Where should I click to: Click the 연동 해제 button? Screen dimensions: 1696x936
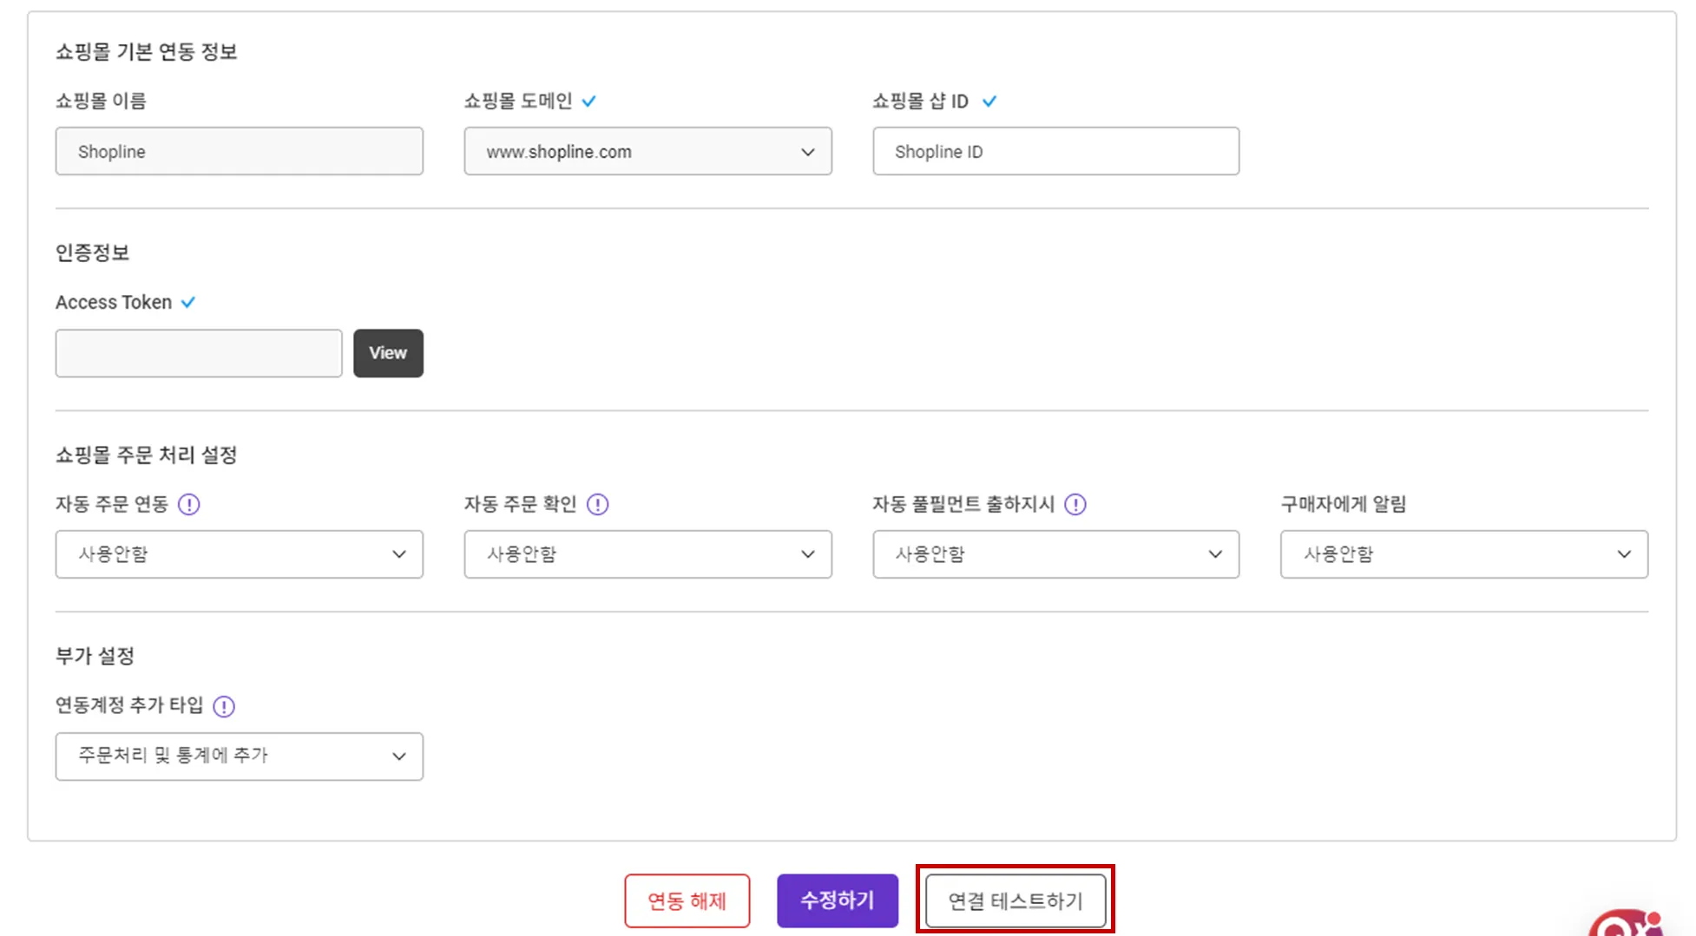[x=687, y=901]
